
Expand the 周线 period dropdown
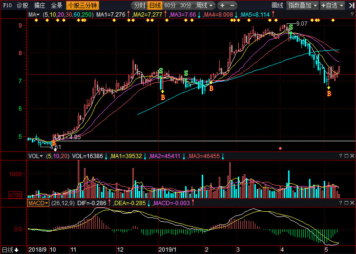click(x=204, y=6)
